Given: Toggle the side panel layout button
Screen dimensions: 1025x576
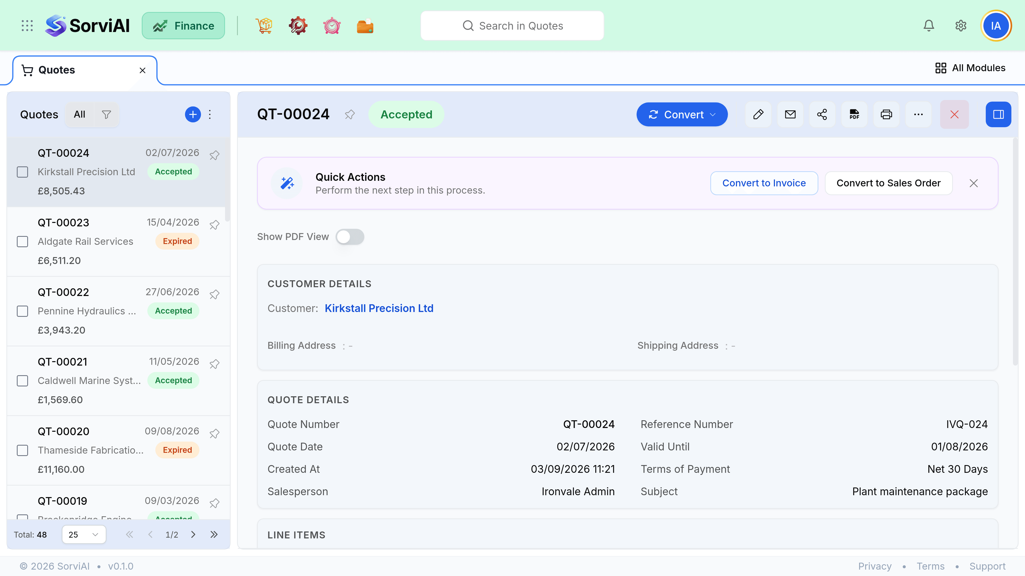Looking at the screenshot, I should point(998,114).
